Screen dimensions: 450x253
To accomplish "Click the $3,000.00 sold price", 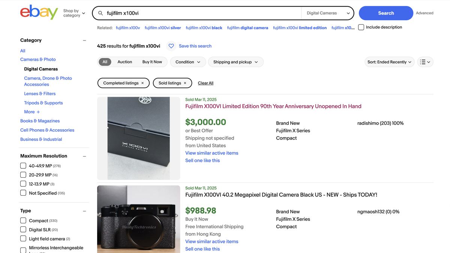I will coord(206,123).
